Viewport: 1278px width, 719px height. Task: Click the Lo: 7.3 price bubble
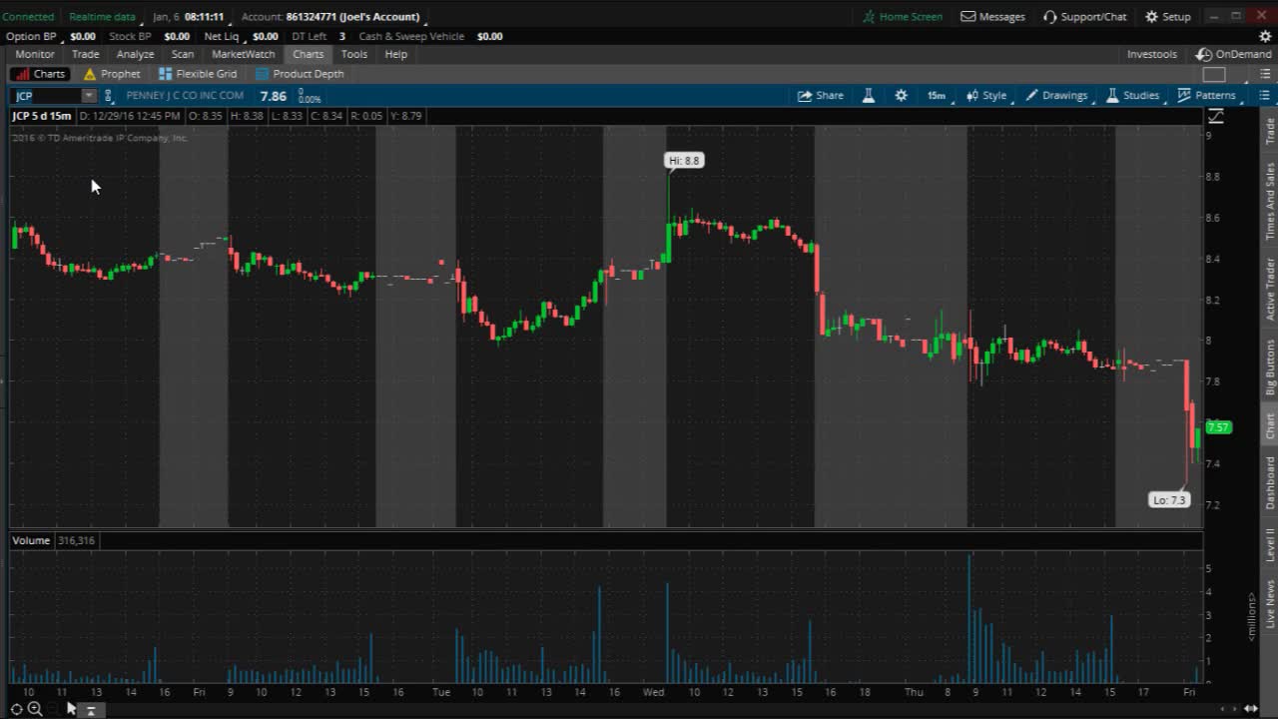click(x=1169, y=499)
